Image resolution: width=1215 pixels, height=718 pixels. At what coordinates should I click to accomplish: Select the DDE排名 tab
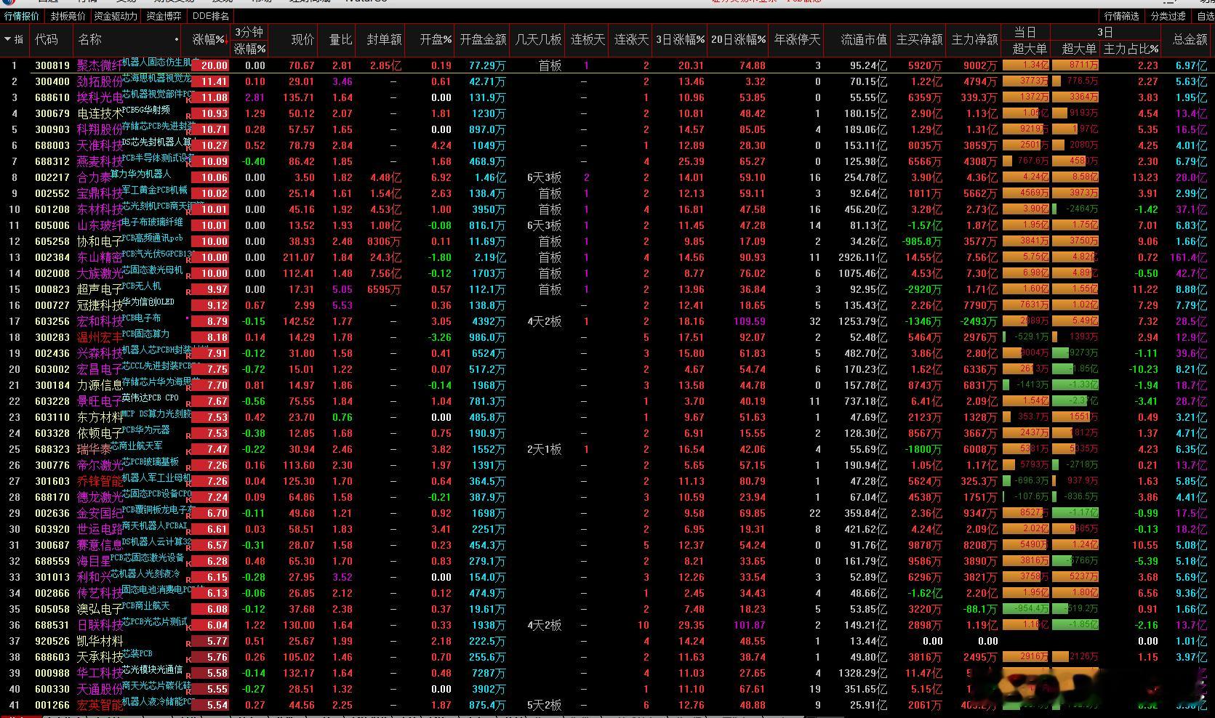pos(211,16)
